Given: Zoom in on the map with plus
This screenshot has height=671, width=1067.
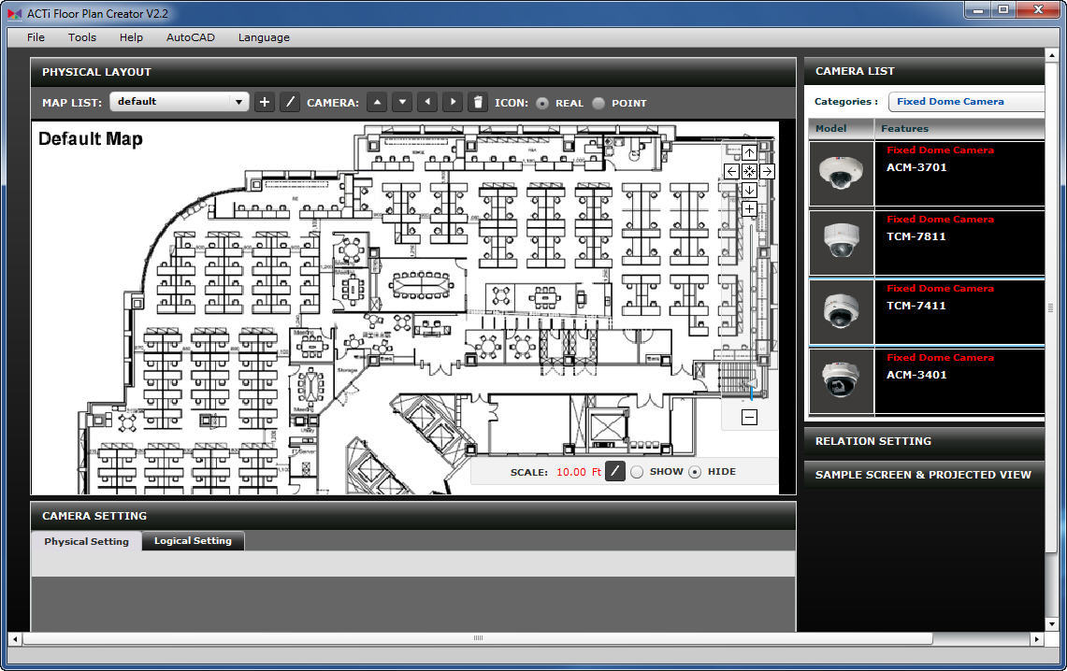Looking at the screenshot, I should click(749, 208).
